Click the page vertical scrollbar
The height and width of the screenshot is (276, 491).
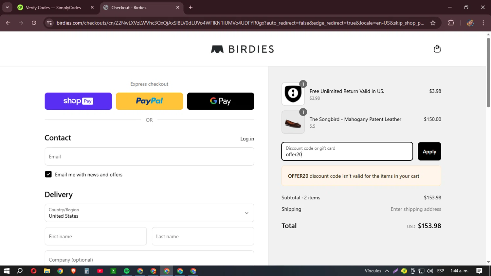point(488,73)
